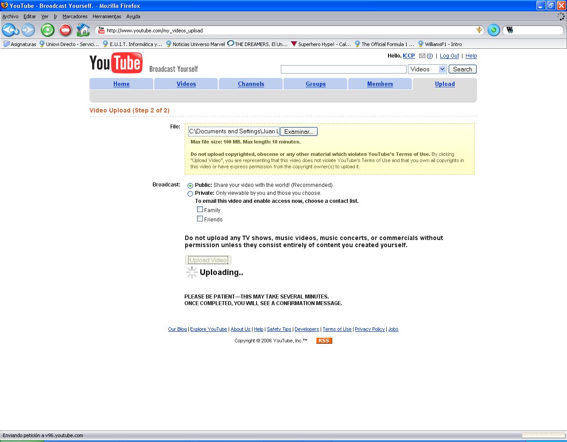Click the Firefox activity throbber icon
This screenshot has height=442, width=567.
click(561, 16)
